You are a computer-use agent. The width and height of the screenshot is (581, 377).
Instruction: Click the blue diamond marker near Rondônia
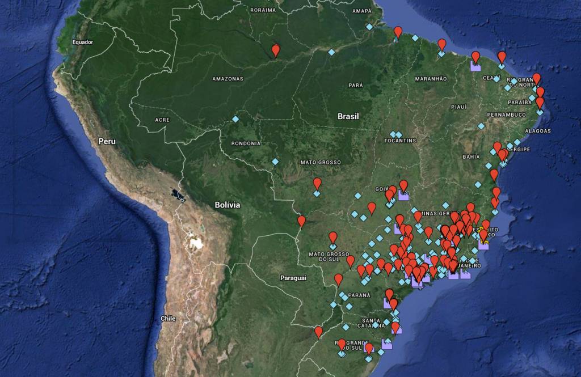235,119
